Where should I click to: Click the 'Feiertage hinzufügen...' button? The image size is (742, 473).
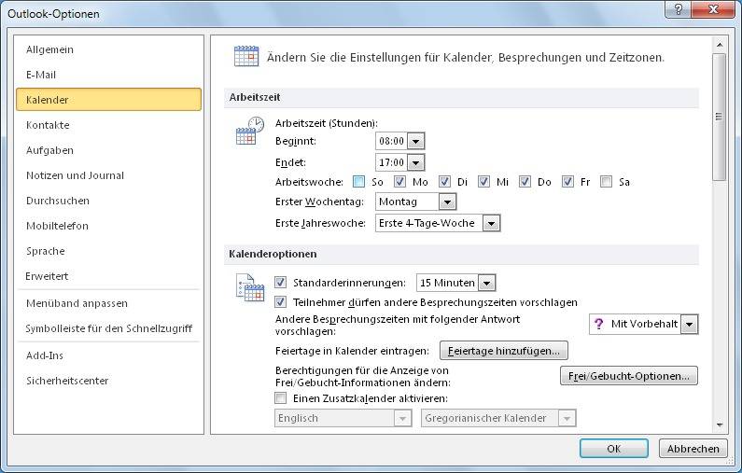tap(503, 351)
